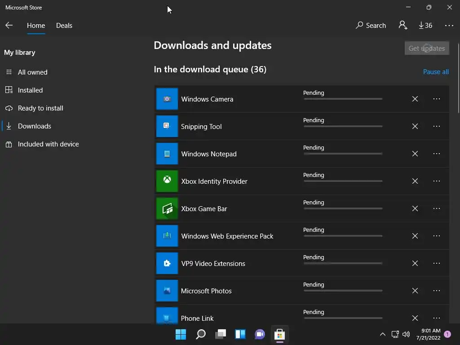Open the notification badge in system tray
Image resolution: width=460 pixels, height=345 pixels.
point(447,334)
